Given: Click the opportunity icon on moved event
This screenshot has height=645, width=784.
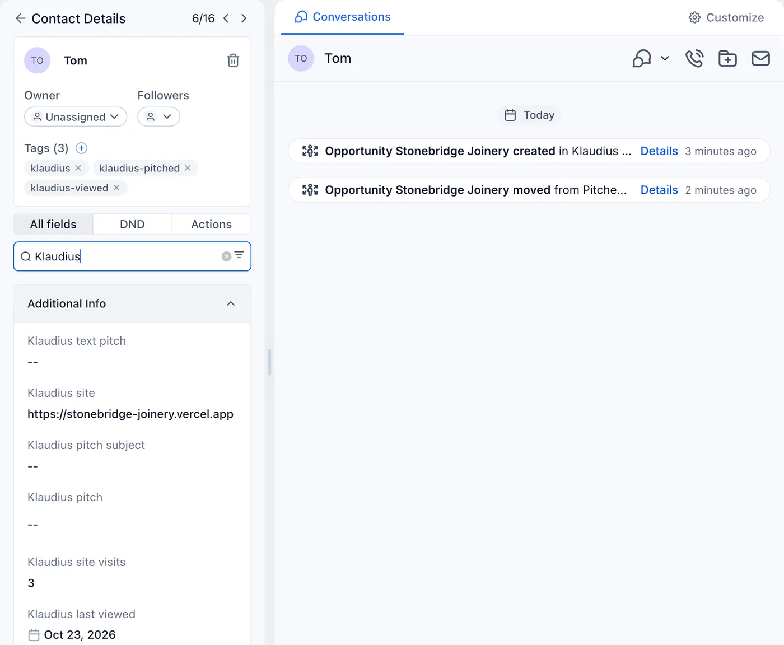Looking at the screenshot, I should click(310, 190).
